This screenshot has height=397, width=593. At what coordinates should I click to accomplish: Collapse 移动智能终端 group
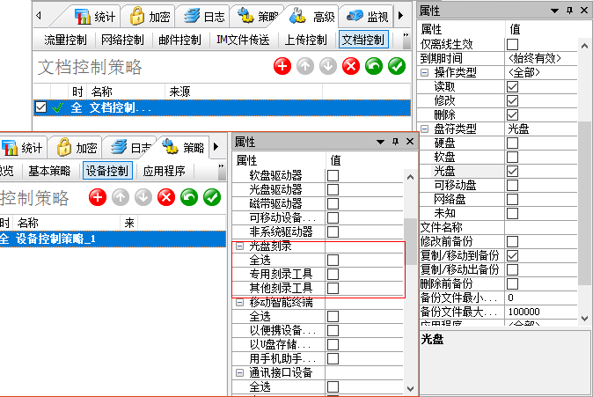click(x=239, y=303)
